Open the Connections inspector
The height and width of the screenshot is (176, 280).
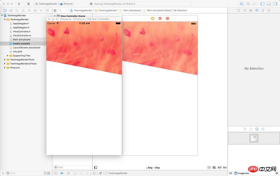click(x=269, y=10)
